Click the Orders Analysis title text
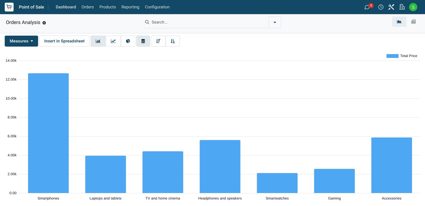The image size is (425, 206). point(23,23)
